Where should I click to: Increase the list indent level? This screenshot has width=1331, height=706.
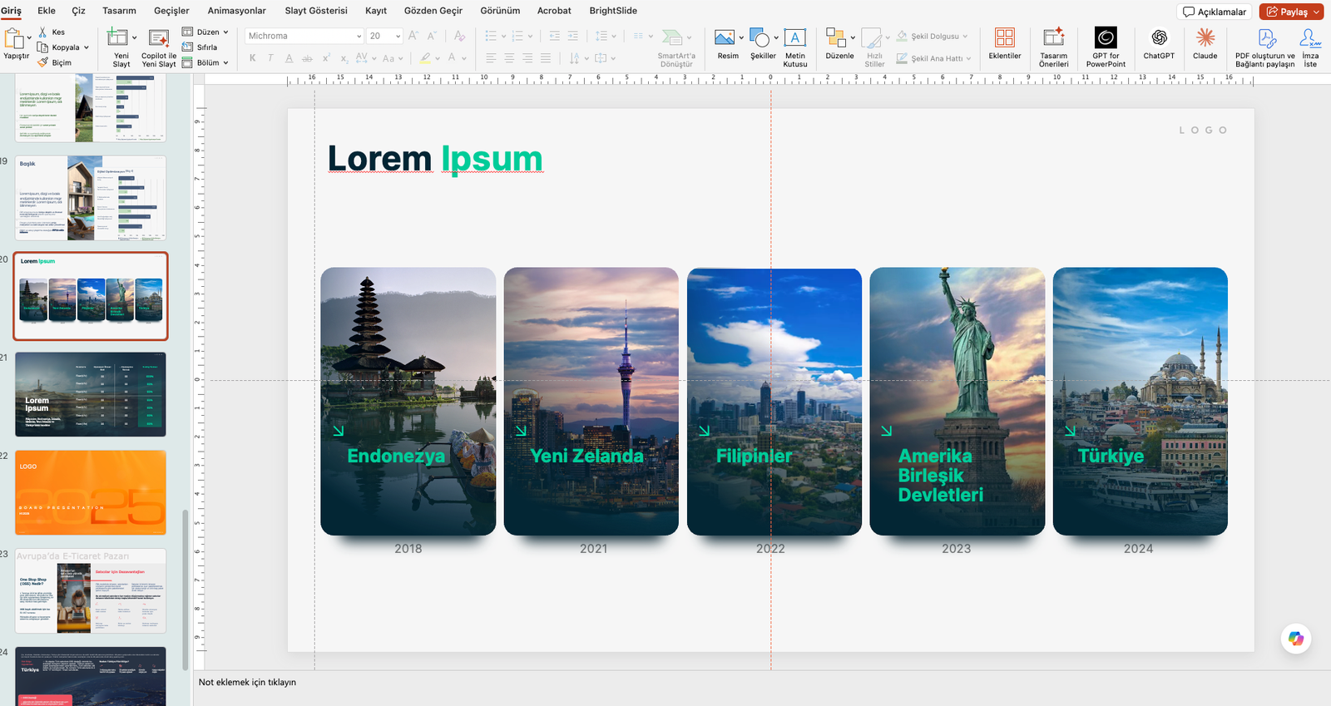(x=572, y=36)
